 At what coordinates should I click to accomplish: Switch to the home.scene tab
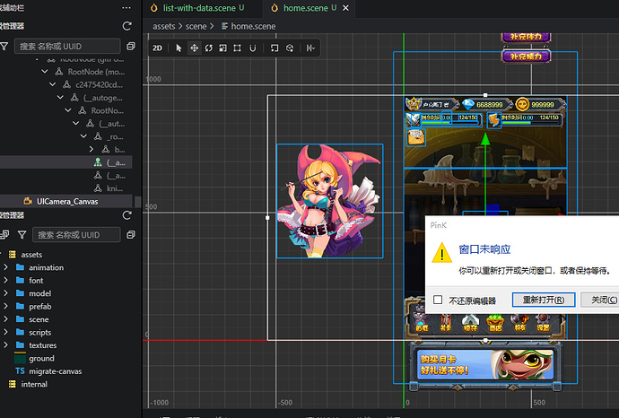click(x=305, y=8)
